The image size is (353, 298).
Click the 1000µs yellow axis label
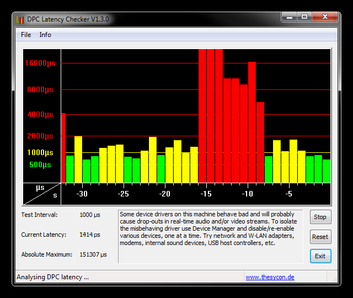(40, 152)
